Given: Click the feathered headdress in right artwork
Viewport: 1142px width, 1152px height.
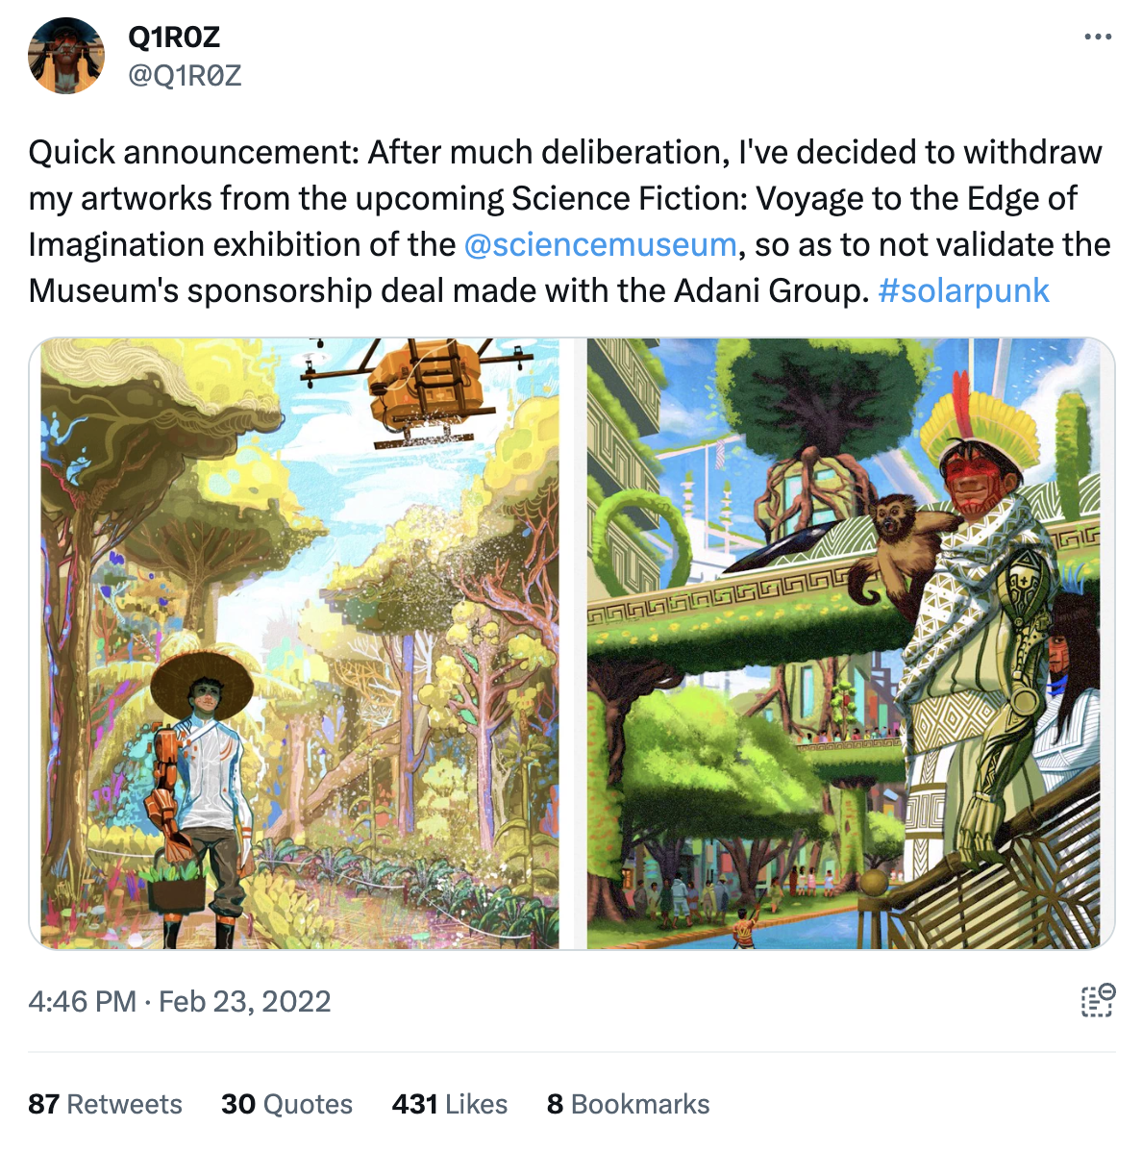Looking at the screenshot, I should (981, 423).
